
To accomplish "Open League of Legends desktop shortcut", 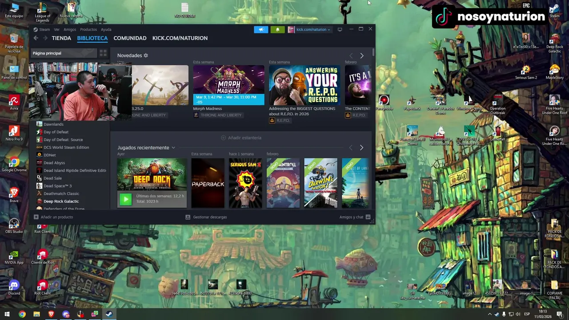I will pos(42,12).
